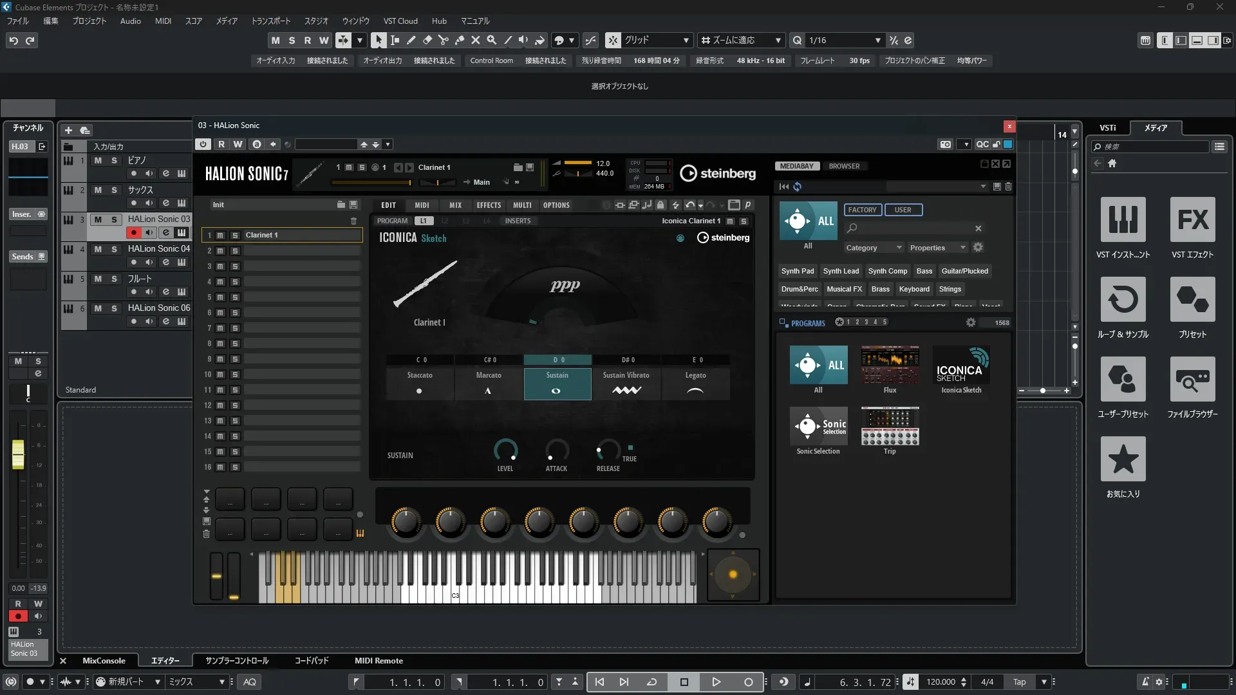Select the Iconica Sketch library thumbnail
This screenshot has height=695, width=1236.
(961, 366)
